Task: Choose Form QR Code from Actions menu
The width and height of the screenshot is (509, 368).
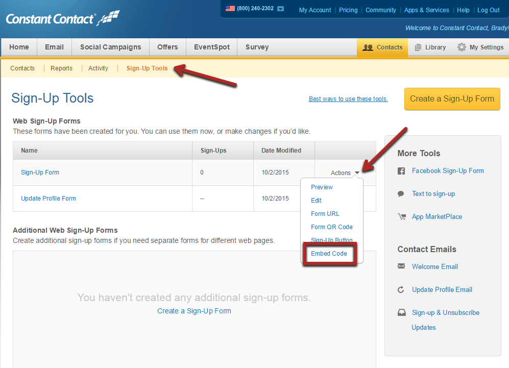Action: (332, 227)
